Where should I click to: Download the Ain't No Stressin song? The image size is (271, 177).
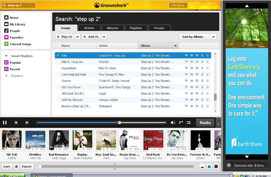click(x=202, y=100)
